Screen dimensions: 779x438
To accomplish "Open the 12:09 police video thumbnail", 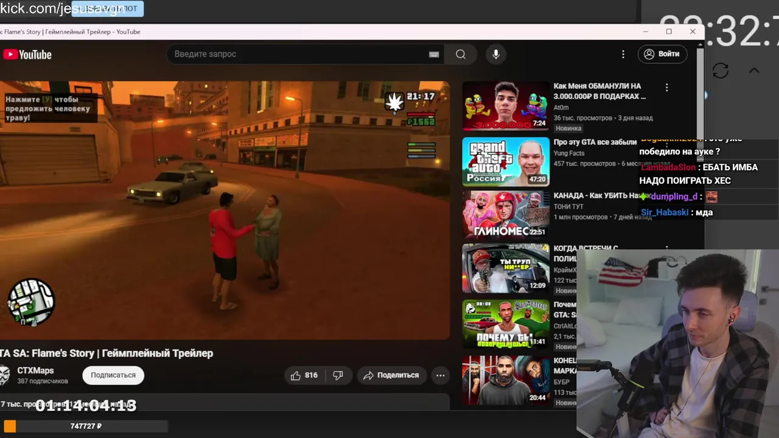I will pyautogui.click(x=506, y=268).
